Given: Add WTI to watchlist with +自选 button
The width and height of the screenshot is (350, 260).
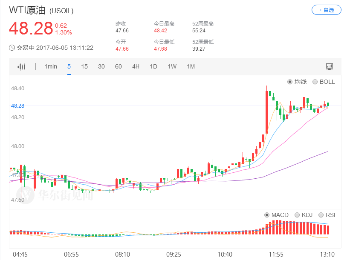Looking at the screenshot, I should (x=326, y=10).
